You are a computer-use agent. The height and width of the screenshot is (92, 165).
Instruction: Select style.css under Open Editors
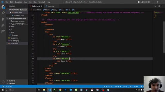17,15
